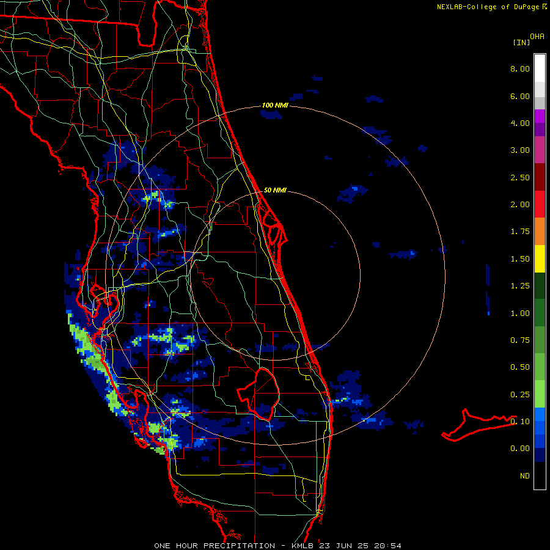Image resolution: width=550 pixels, height=550 pixels.
Task: Pick the dark red (maroon) swatch in the color scale
Action: pyautogui.click(x=540, y=177)
